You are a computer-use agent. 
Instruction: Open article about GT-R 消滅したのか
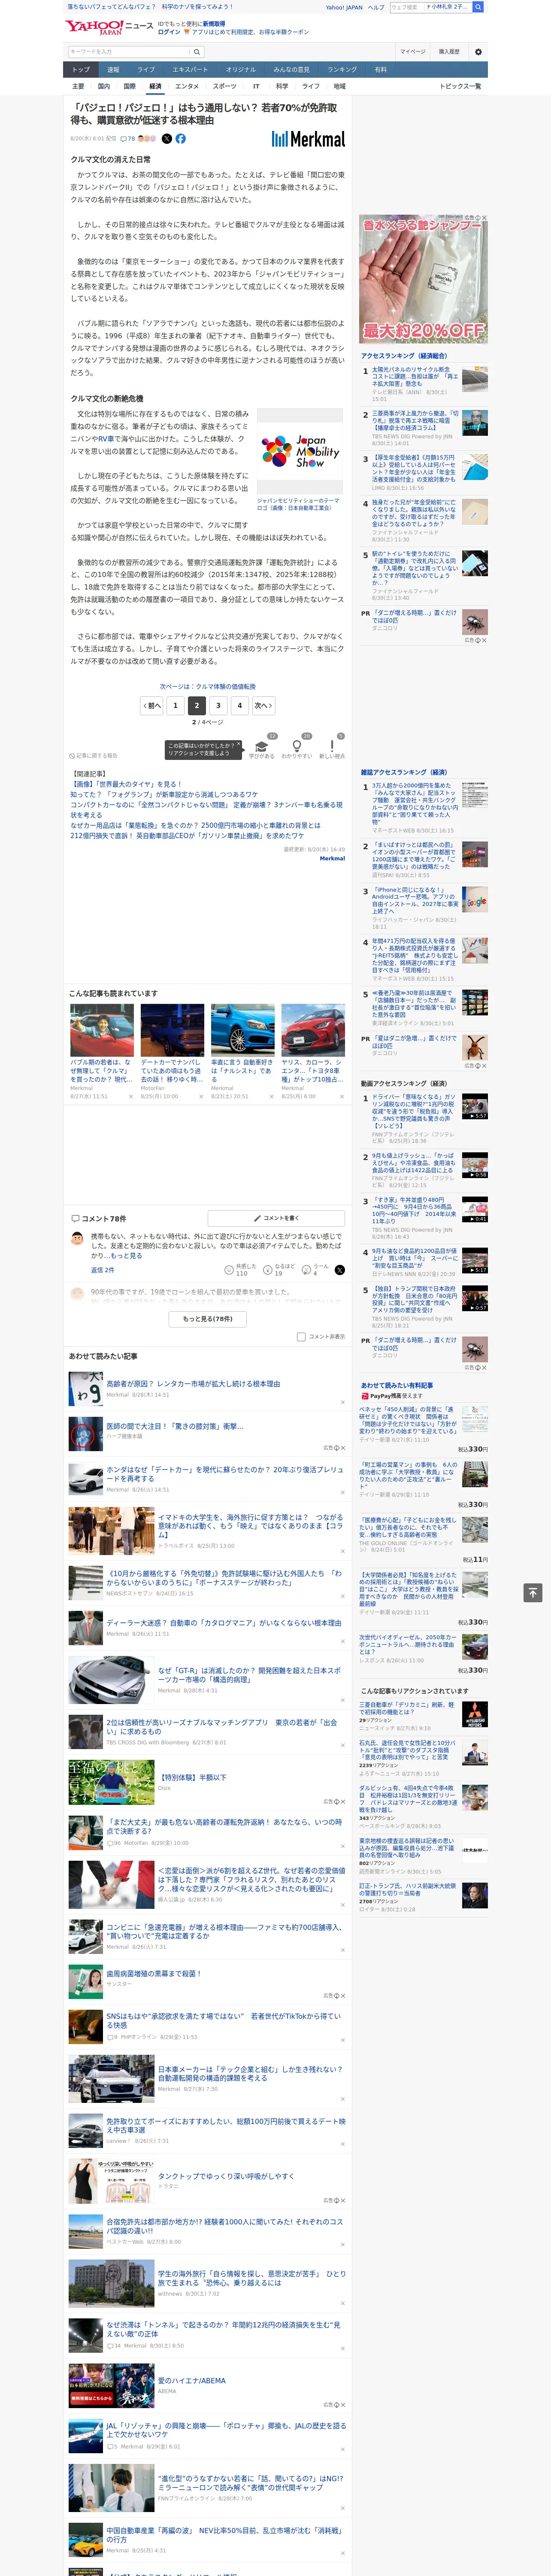click(x=249, y=1675)
